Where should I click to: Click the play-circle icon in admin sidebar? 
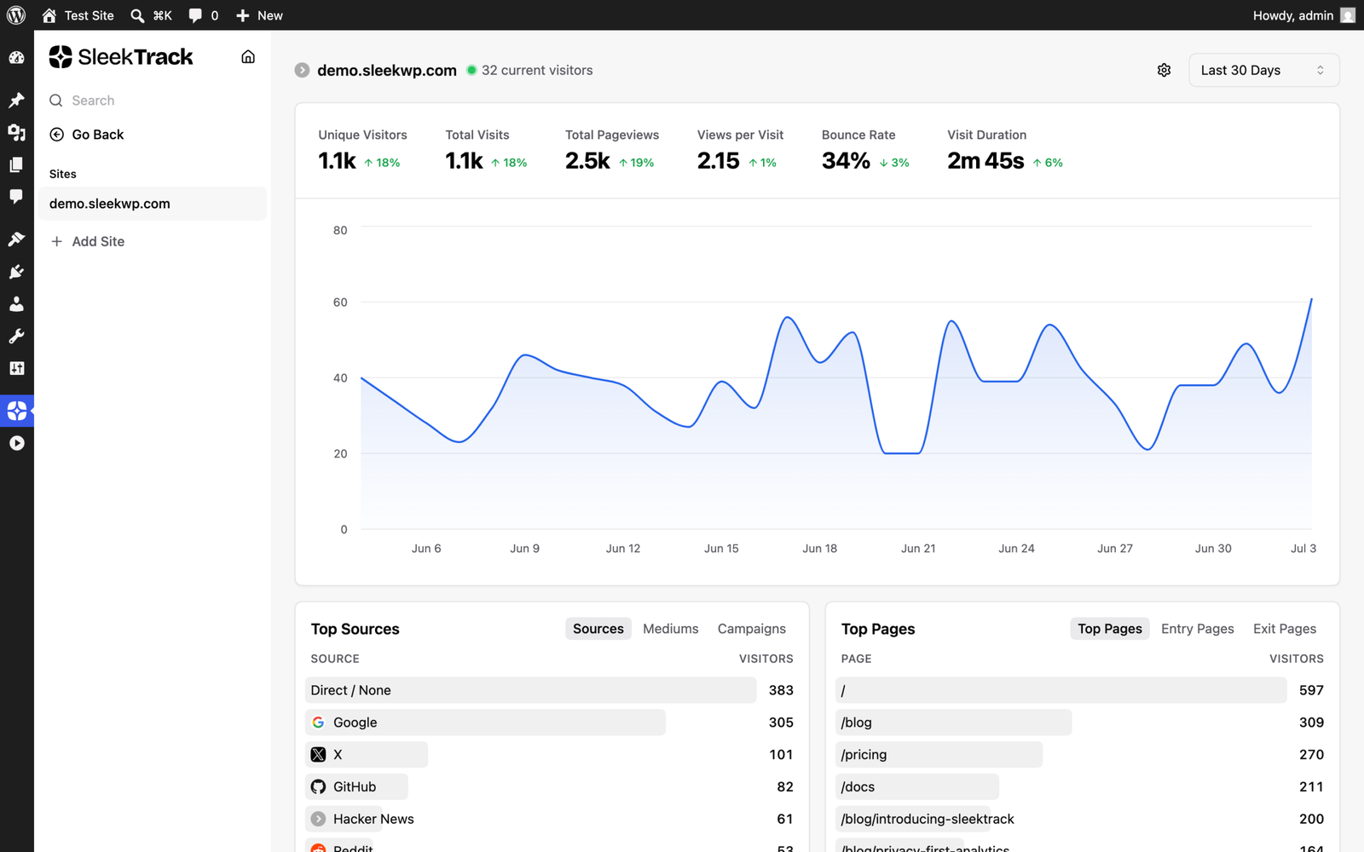click(x=16, y=443)
